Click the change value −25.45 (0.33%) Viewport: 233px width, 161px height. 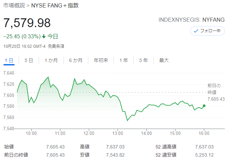(x=22, y=36)
